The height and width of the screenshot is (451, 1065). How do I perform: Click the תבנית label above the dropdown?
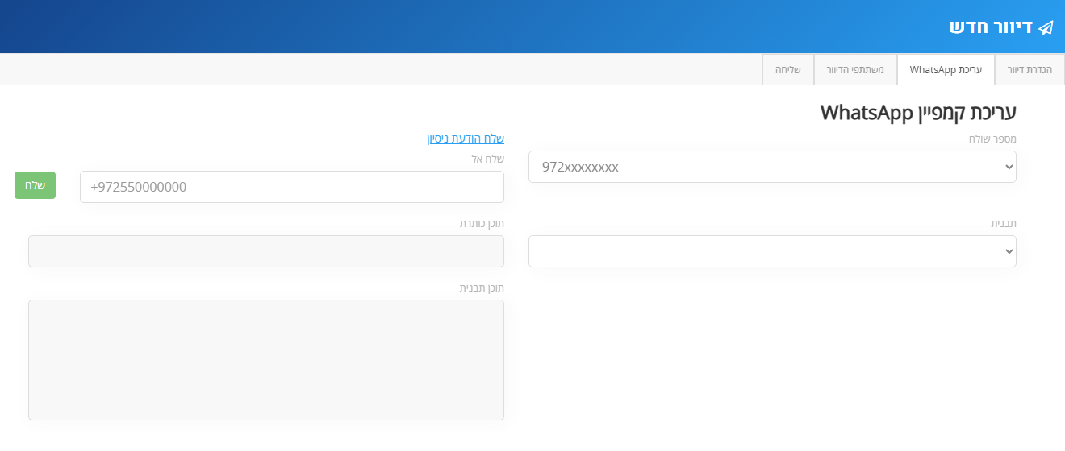click(1004, 223)
